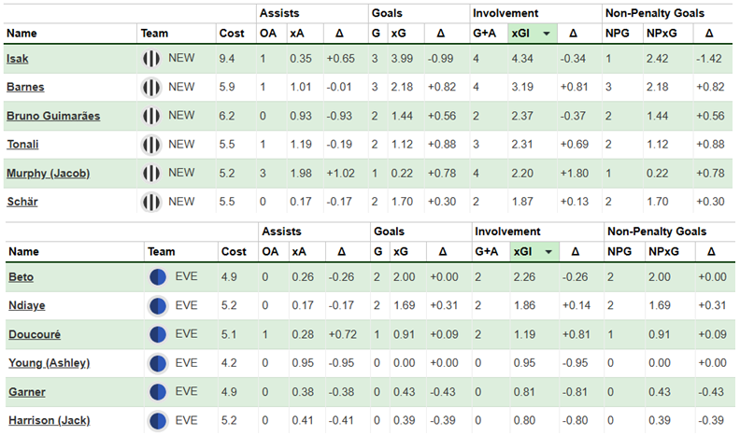Open Isak's player link
740x435 pixels.
coord(17,59)
